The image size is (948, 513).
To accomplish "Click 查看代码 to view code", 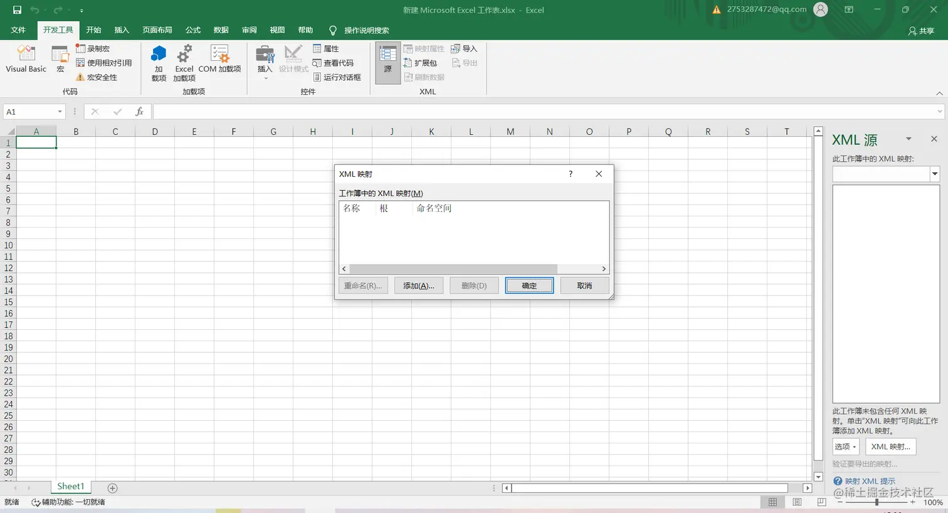I will (x=333, y=63).
